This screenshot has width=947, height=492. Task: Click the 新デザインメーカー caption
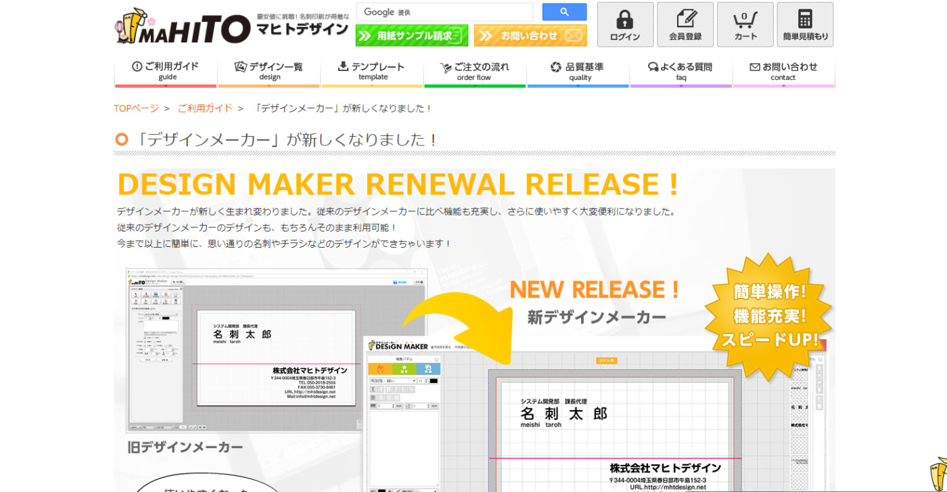point(597,317)
